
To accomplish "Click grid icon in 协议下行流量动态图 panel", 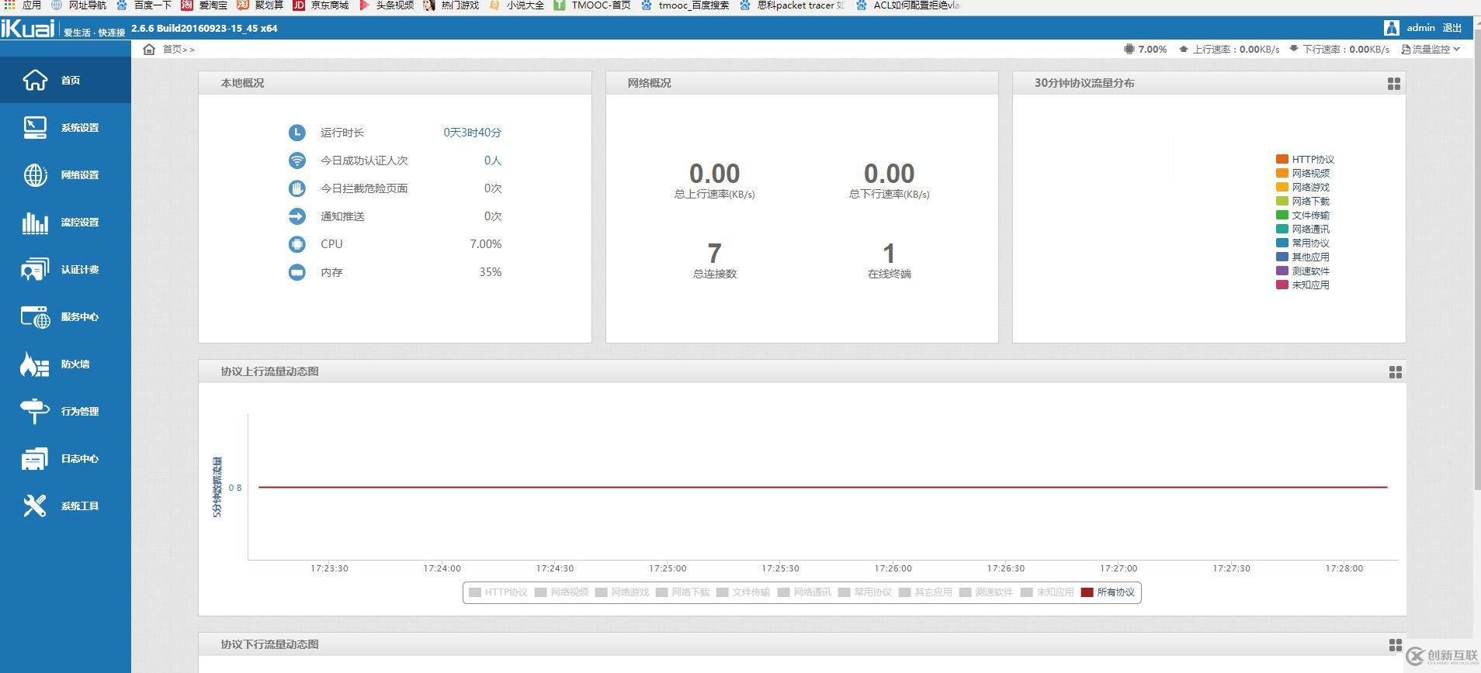I will click(1395, 645).
